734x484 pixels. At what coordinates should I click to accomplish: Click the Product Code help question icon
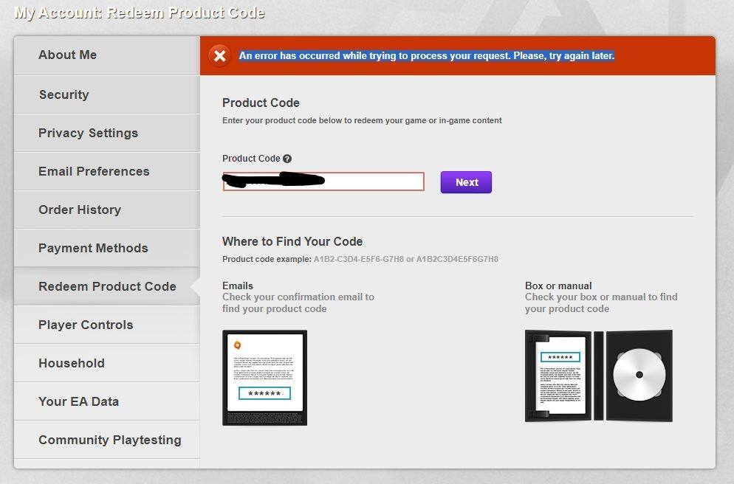pos(287,159)
